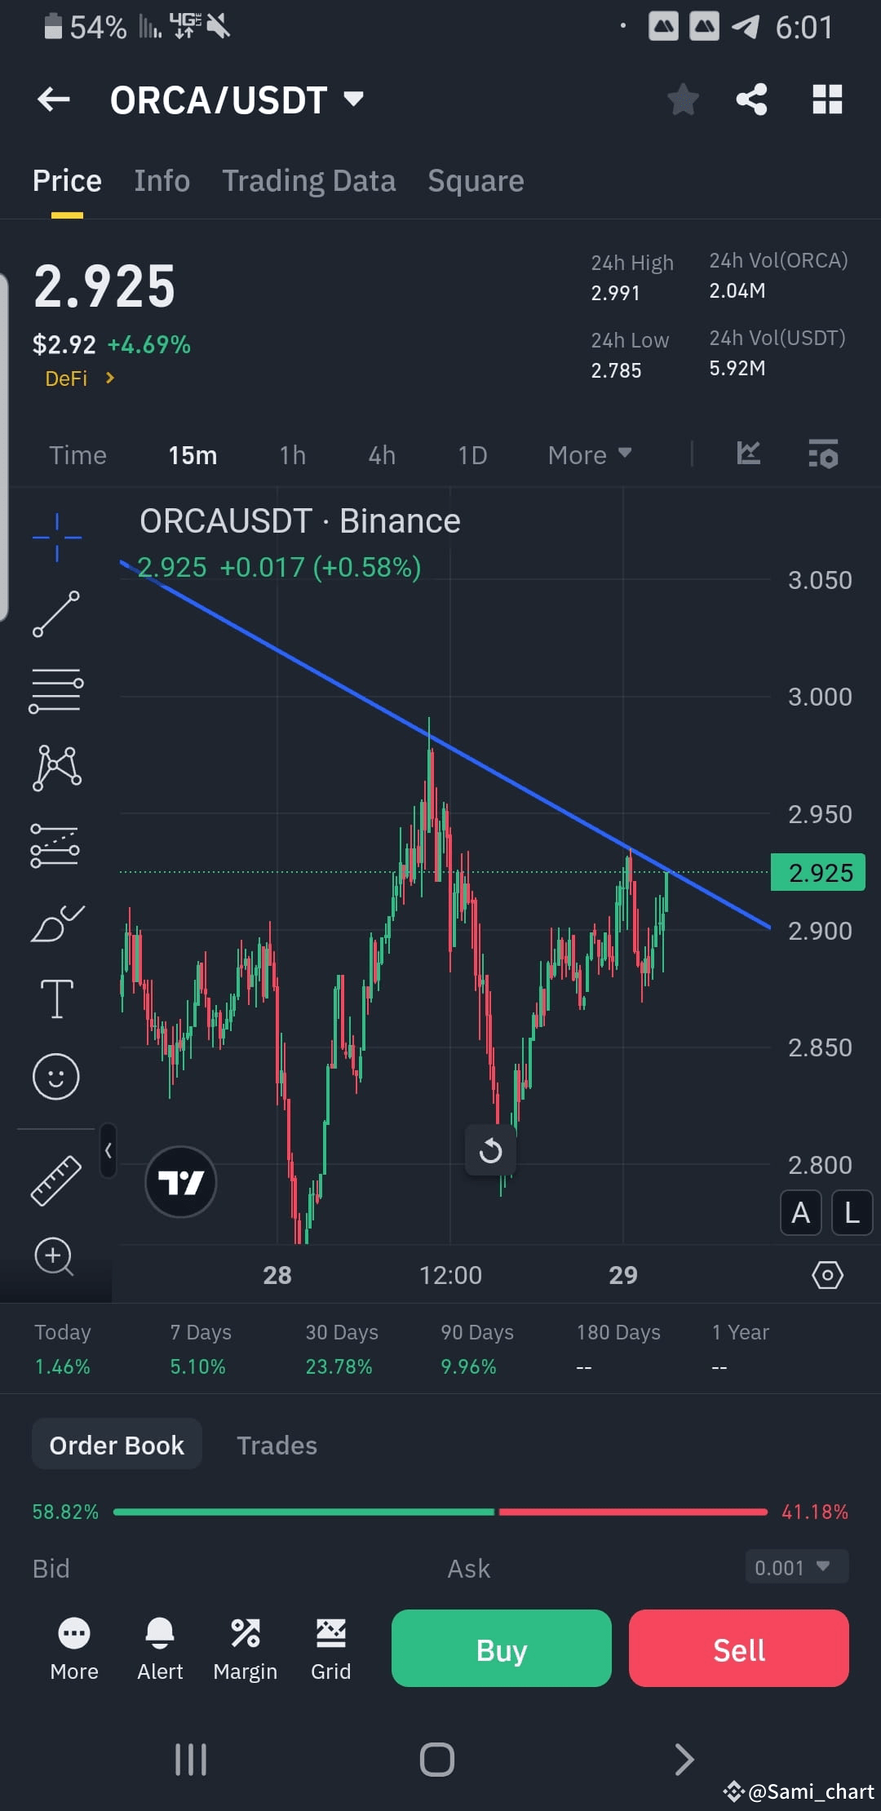Viewport: 881px width, 1811px height.
Task: Tap the share icon
Action: pyautogui.click(x=751, y=100)
